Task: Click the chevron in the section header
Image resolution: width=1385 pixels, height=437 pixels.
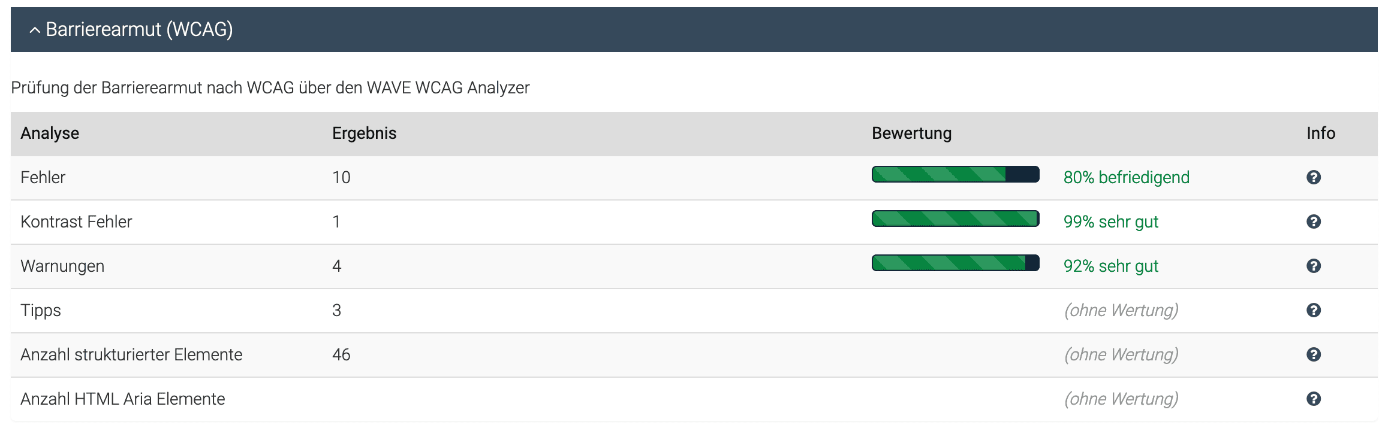Action: (x=34, y=29)
